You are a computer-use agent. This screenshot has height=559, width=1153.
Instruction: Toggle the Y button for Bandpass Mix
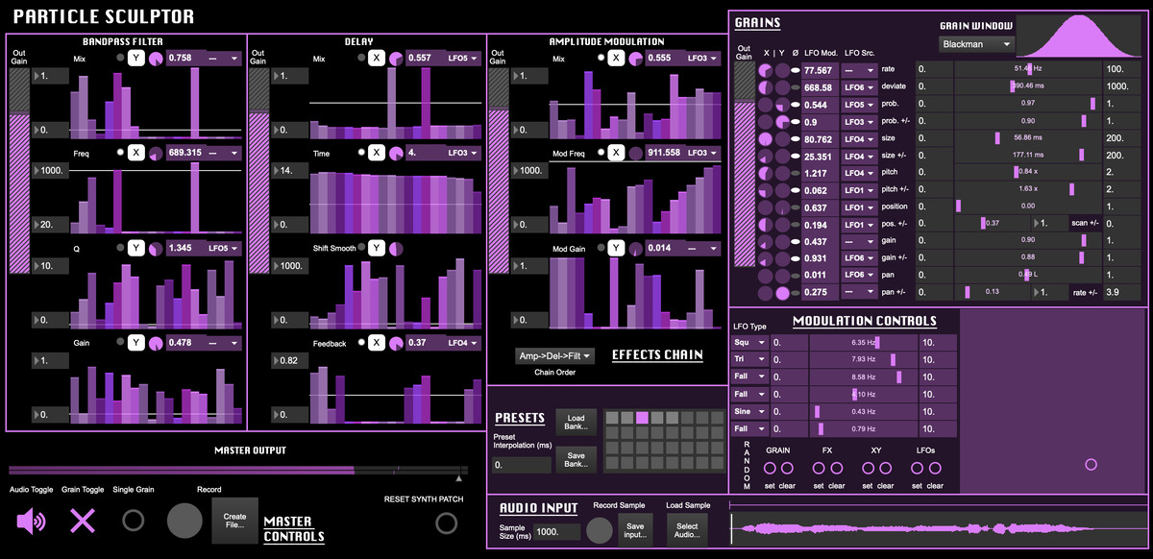pos(135,59)
